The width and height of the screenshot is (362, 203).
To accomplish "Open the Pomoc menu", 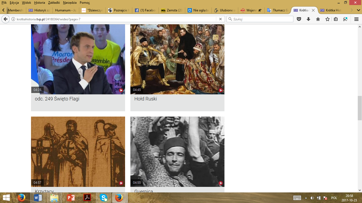I will 85,3.
